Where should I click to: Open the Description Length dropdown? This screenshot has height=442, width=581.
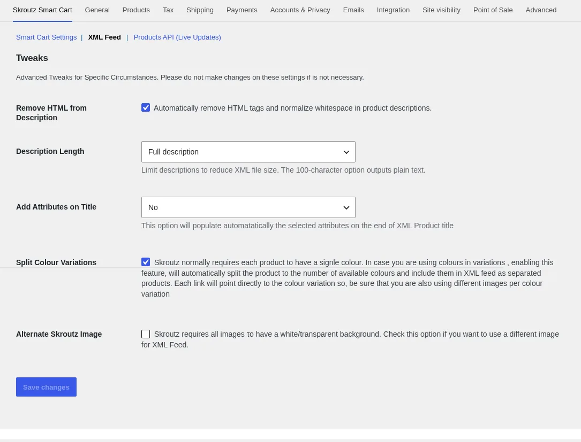click(248, 152)
